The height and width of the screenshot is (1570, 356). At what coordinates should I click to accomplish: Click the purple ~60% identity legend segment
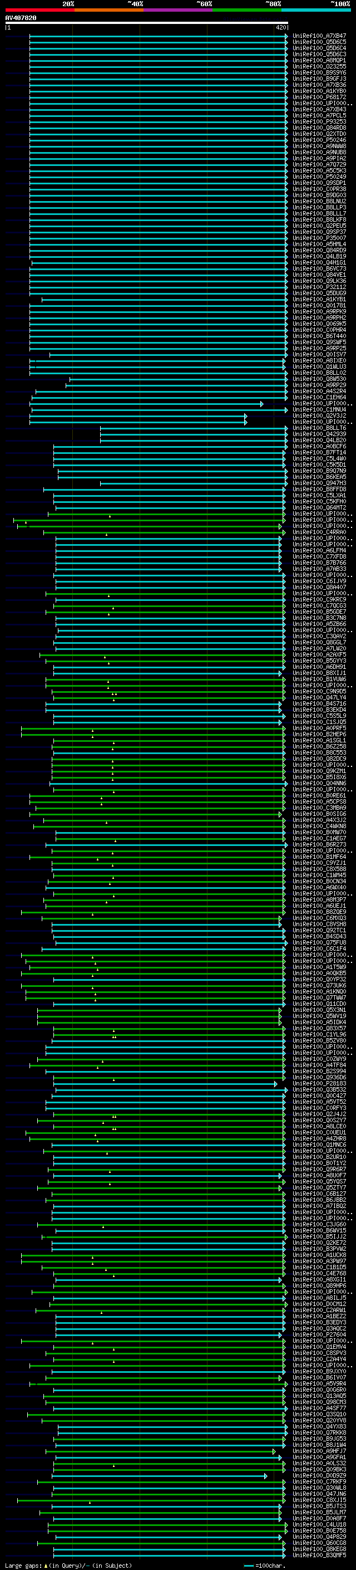pos(179,10)
